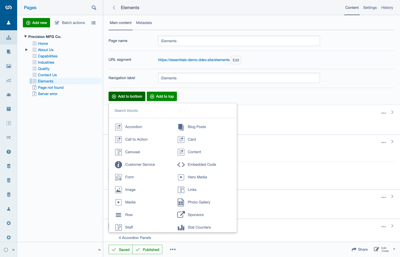
Task: Click the Add to top button
Action: (162, 97)
